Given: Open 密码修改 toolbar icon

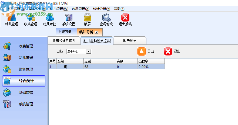Looking at the screenshot, I should point(106,19).
